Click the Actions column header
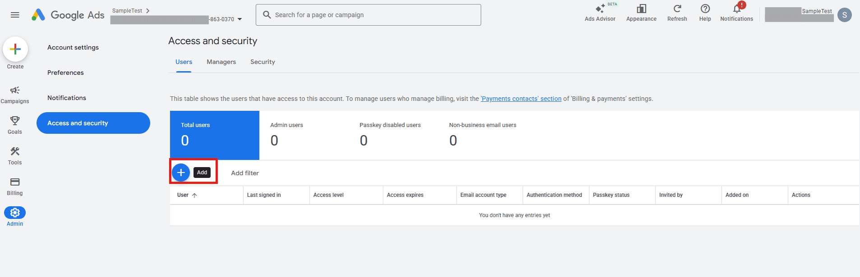The width and height of the screenshot is (860, 277). pyautogui.click(x=801, y=195)
